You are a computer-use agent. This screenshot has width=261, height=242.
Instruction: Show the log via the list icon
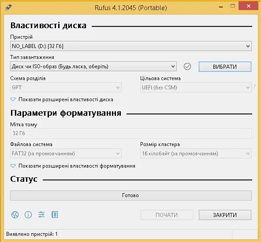[x=55, y=215]
